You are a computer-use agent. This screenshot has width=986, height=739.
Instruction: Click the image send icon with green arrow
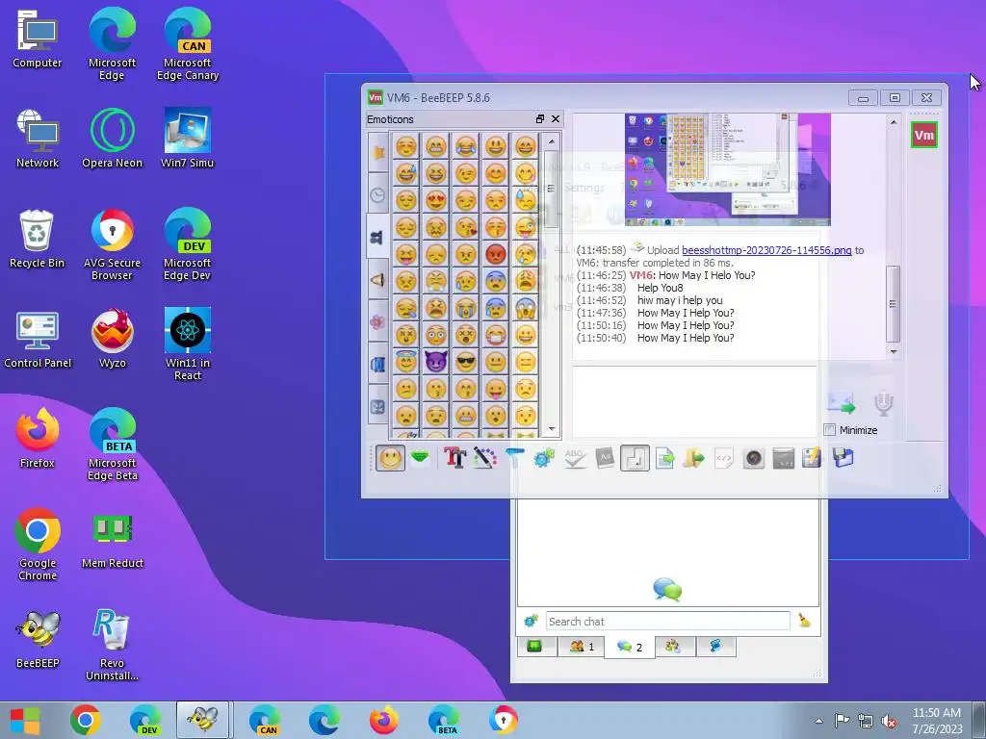coord(842,403)
